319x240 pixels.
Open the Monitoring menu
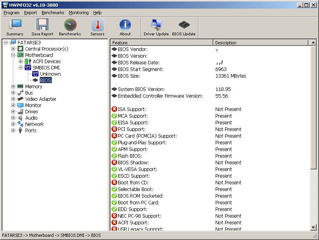[x=79, y=13]
